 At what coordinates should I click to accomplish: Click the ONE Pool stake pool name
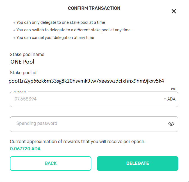click(22, 62)
